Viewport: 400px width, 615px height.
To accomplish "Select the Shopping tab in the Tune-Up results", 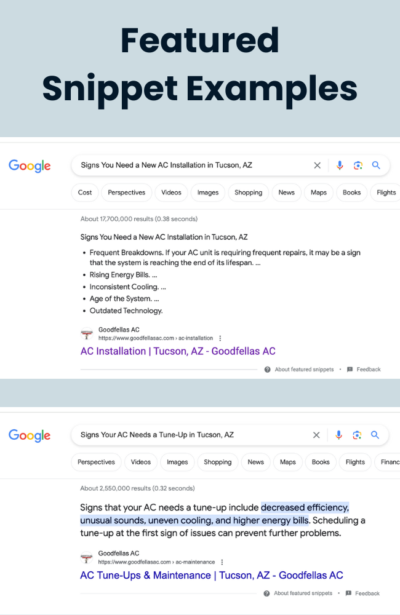I will point(217,462).
